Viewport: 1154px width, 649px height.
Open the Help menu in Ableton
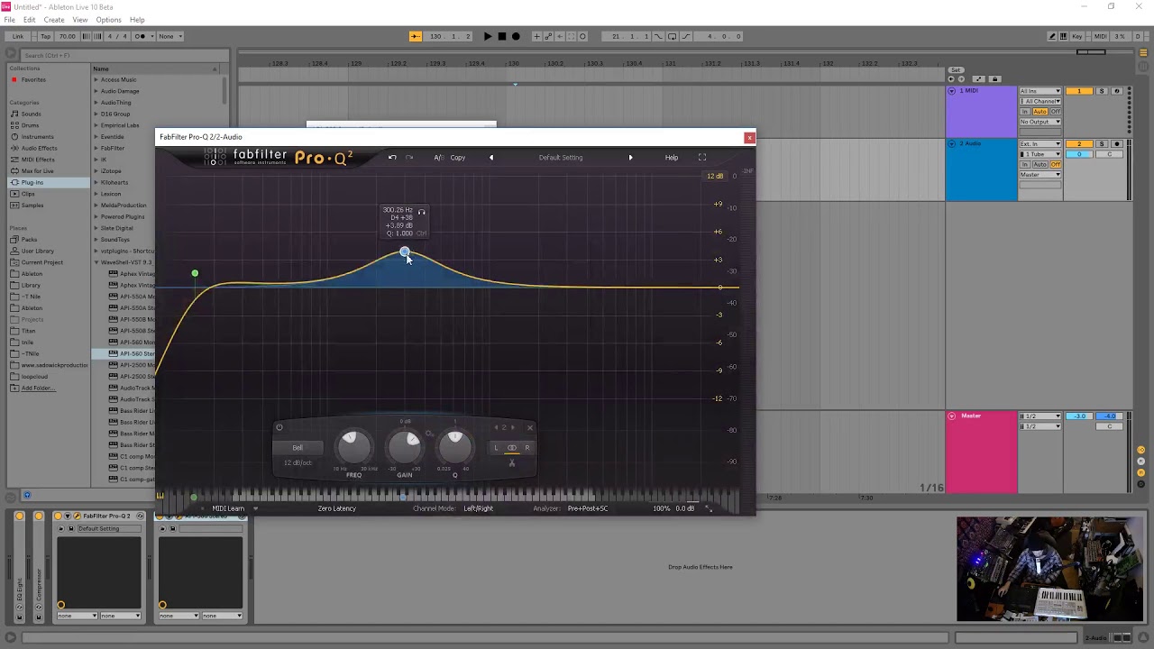coord(137,20)
